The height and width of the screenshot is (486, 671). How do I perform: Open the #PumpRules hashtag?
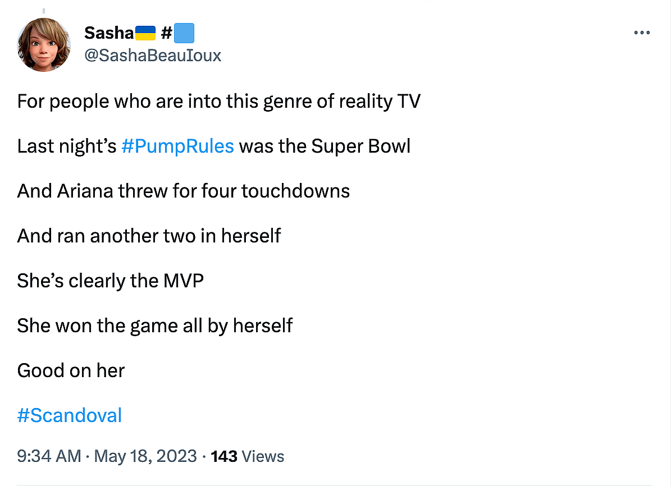pos(177,146)
